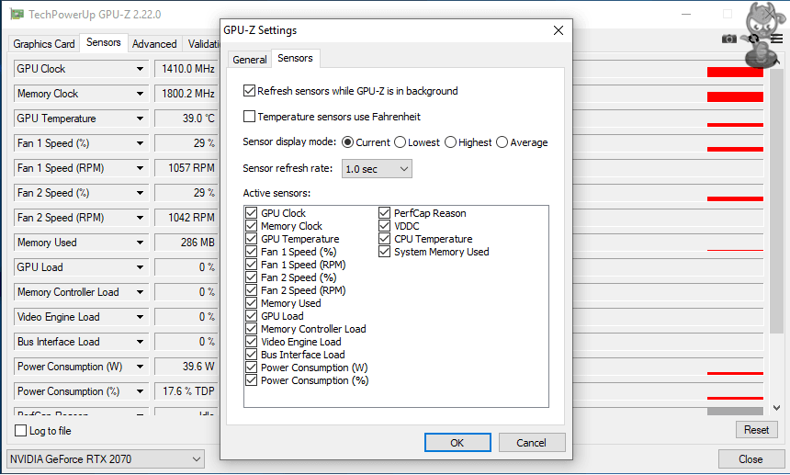
Task: Click the GPU-Z app icon in title bar
Action: click(x=17, y=14)
